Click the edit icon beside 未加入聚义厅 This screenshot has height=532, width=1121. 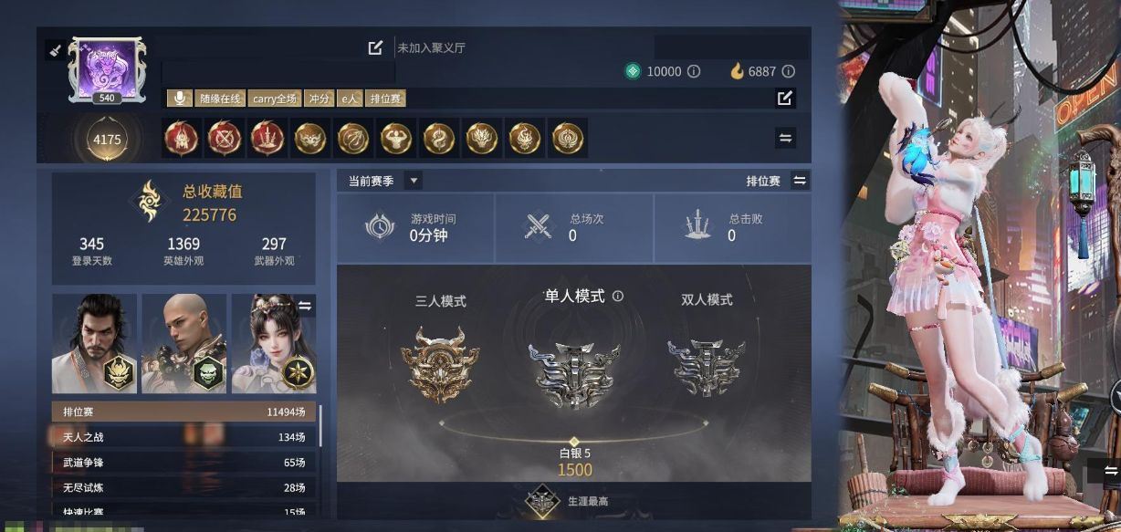click(375, 47)
